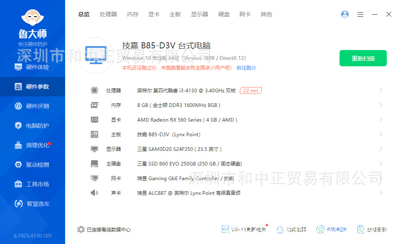Switch to the 显示器 tab

pyautogui.click(x=199, y=15)
